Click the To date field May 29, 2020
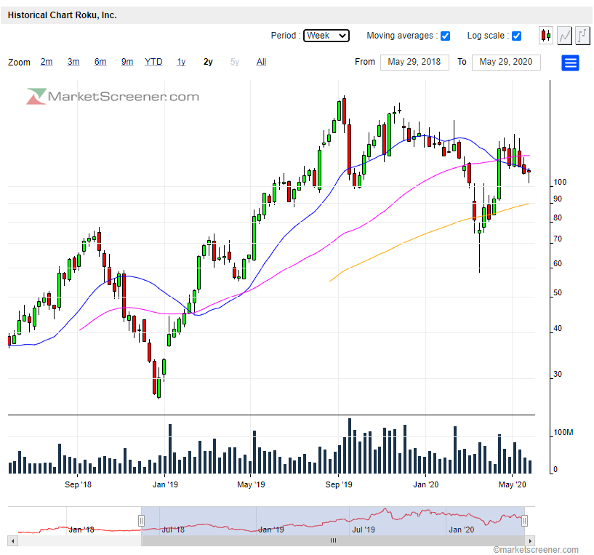 (506, 62)
